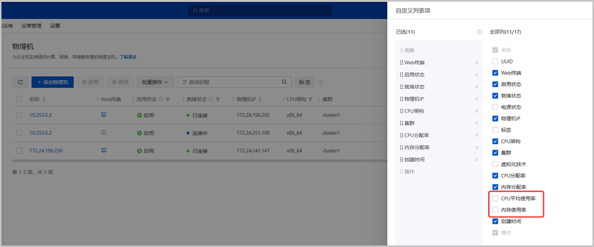Click the sort icon on 名称 column
Screen dimensions: 594x247
(x=44, y=99)
